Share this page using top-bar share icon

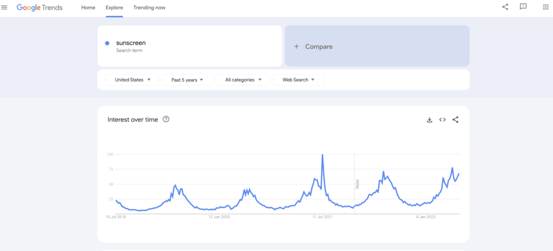(x=505, y=7)
